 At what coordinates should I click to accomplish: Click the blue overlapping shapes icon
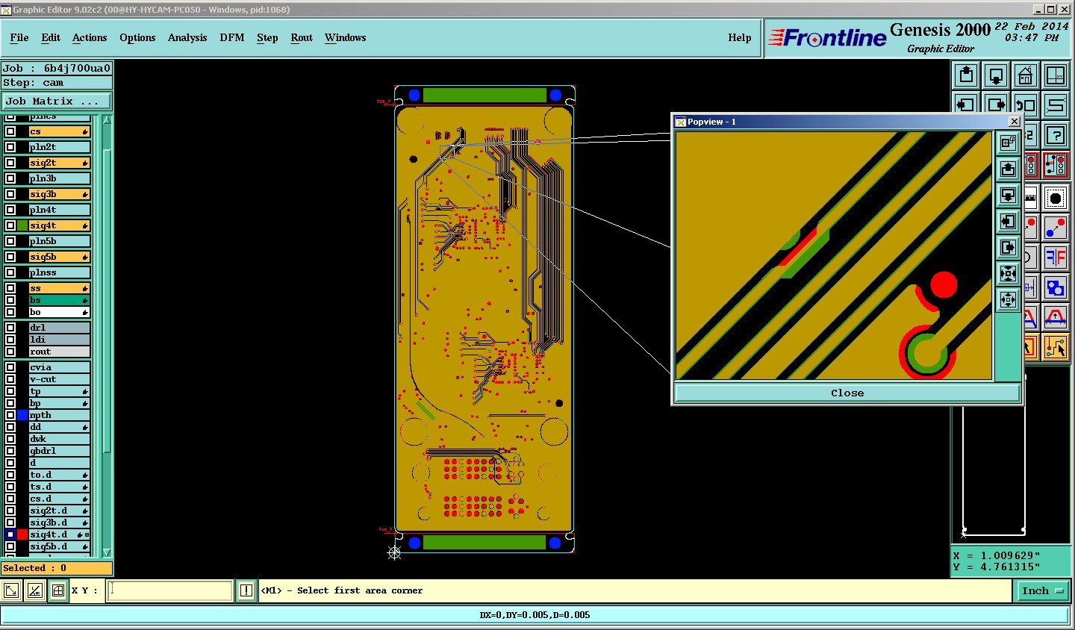tap(1056, 287)
